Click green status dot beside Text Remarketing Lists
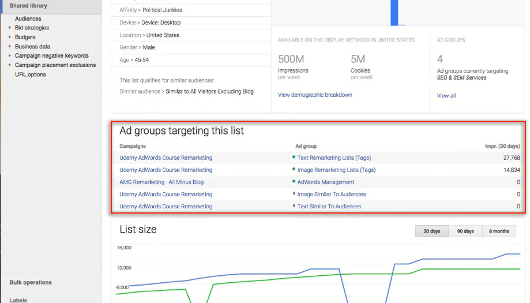530x303 pixels. click(x=294, y=157)
